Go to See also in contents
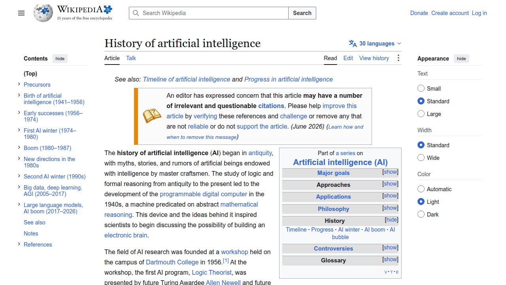 34,222
